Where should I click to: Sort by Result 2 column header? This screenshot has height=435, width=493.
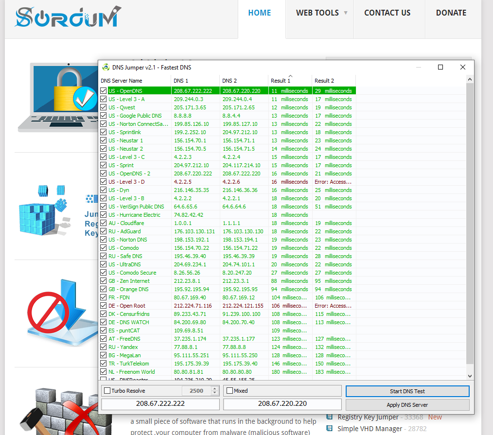tap(334, 81)
